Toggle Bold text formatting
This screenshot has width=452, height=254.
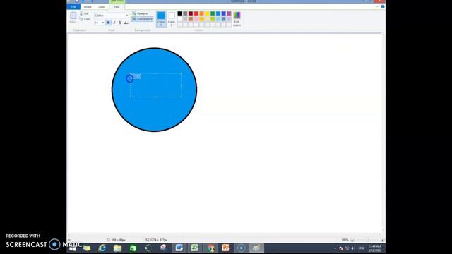point(108,23)
